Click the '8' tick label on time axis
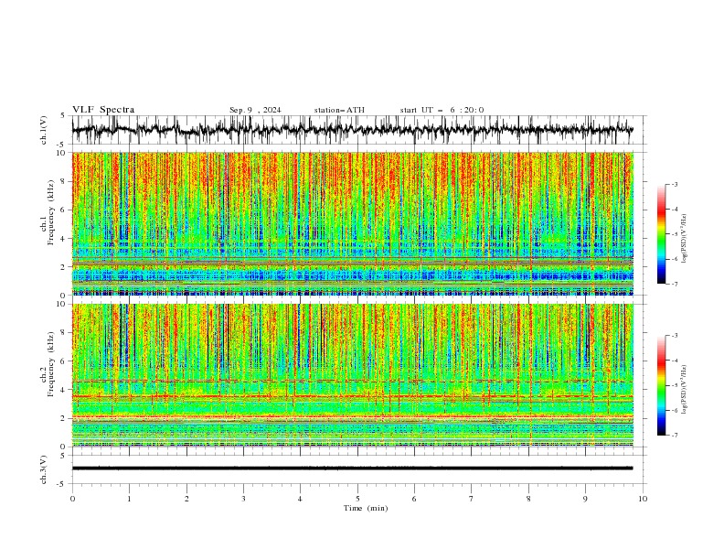 click(x=528, y=499)
